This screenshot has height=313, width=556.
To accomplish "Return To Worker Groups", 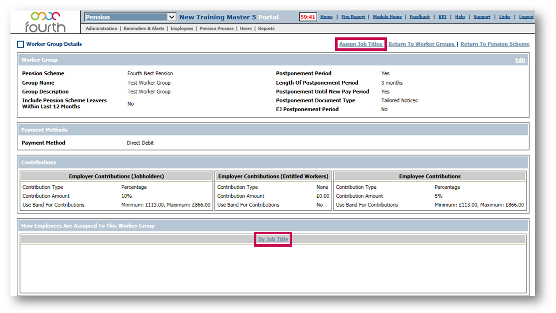I will pyautogui.click(x=421, y=44).
